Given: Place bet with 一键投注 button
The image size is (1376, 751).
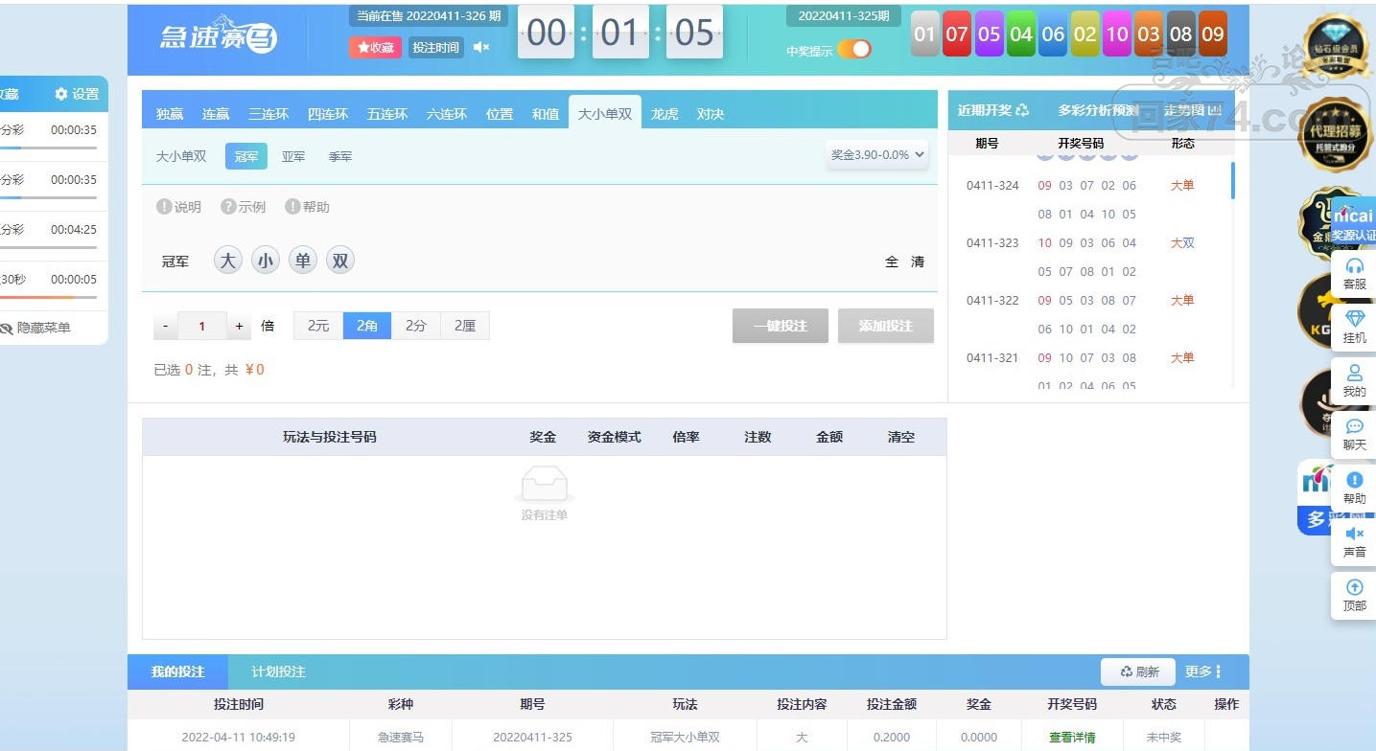Looking at the screenshot, I should coord(781,326).
